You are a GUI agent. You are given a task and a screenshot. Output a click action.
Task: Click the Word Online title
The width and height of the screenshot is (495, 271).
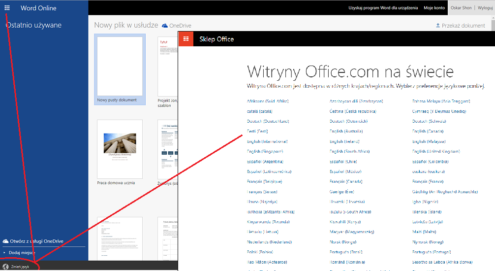pyautogui.click(x=38, y=8)
